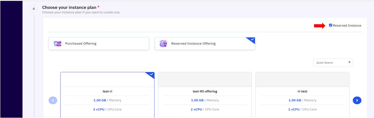Select the ri-test plan card
Image resolution: width=374 pixels, height=118 pixels.
click(302, 95)
